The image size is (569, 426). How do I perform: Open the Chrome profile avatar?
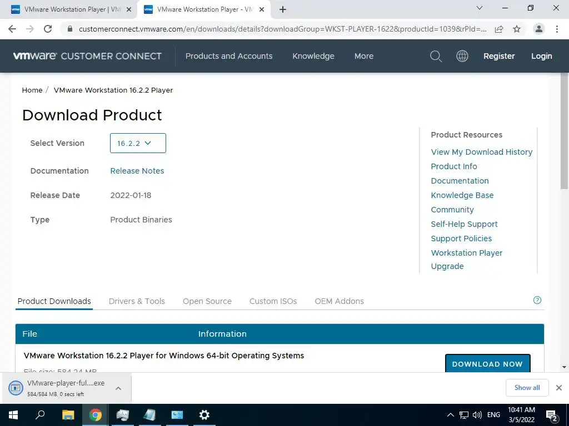539,29
